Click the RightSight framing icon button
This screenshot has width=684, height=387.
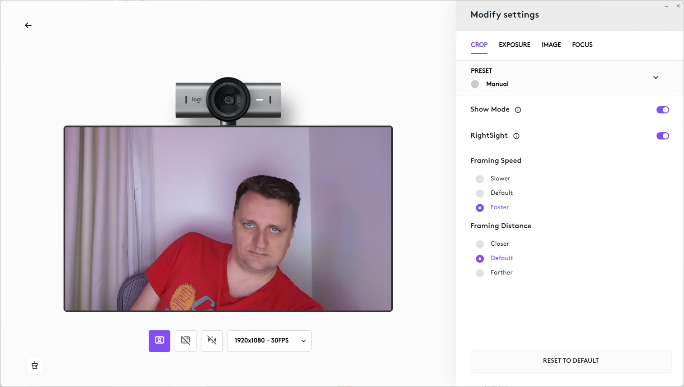(160, 341)
